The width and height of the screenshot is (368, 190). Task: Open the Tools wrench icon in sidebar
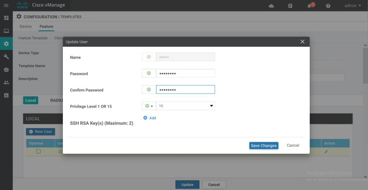click(x=6, y=57)
